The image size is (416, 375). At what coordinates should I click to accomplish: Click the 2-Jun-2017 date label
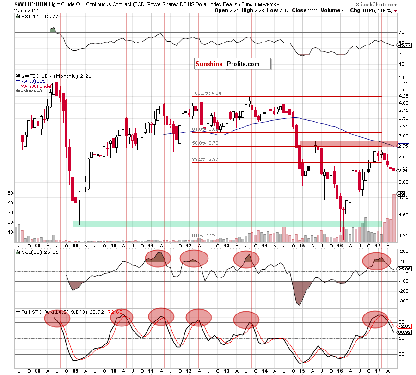click(x=26, y=11)
